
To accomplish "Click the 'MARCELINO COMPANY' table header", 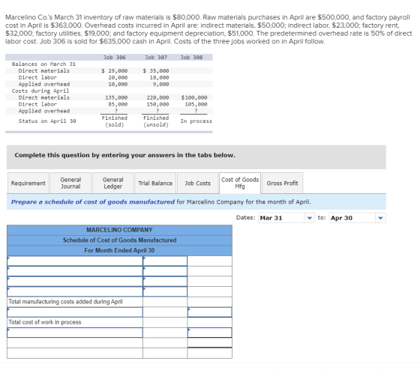I will (x=119, y=230).
